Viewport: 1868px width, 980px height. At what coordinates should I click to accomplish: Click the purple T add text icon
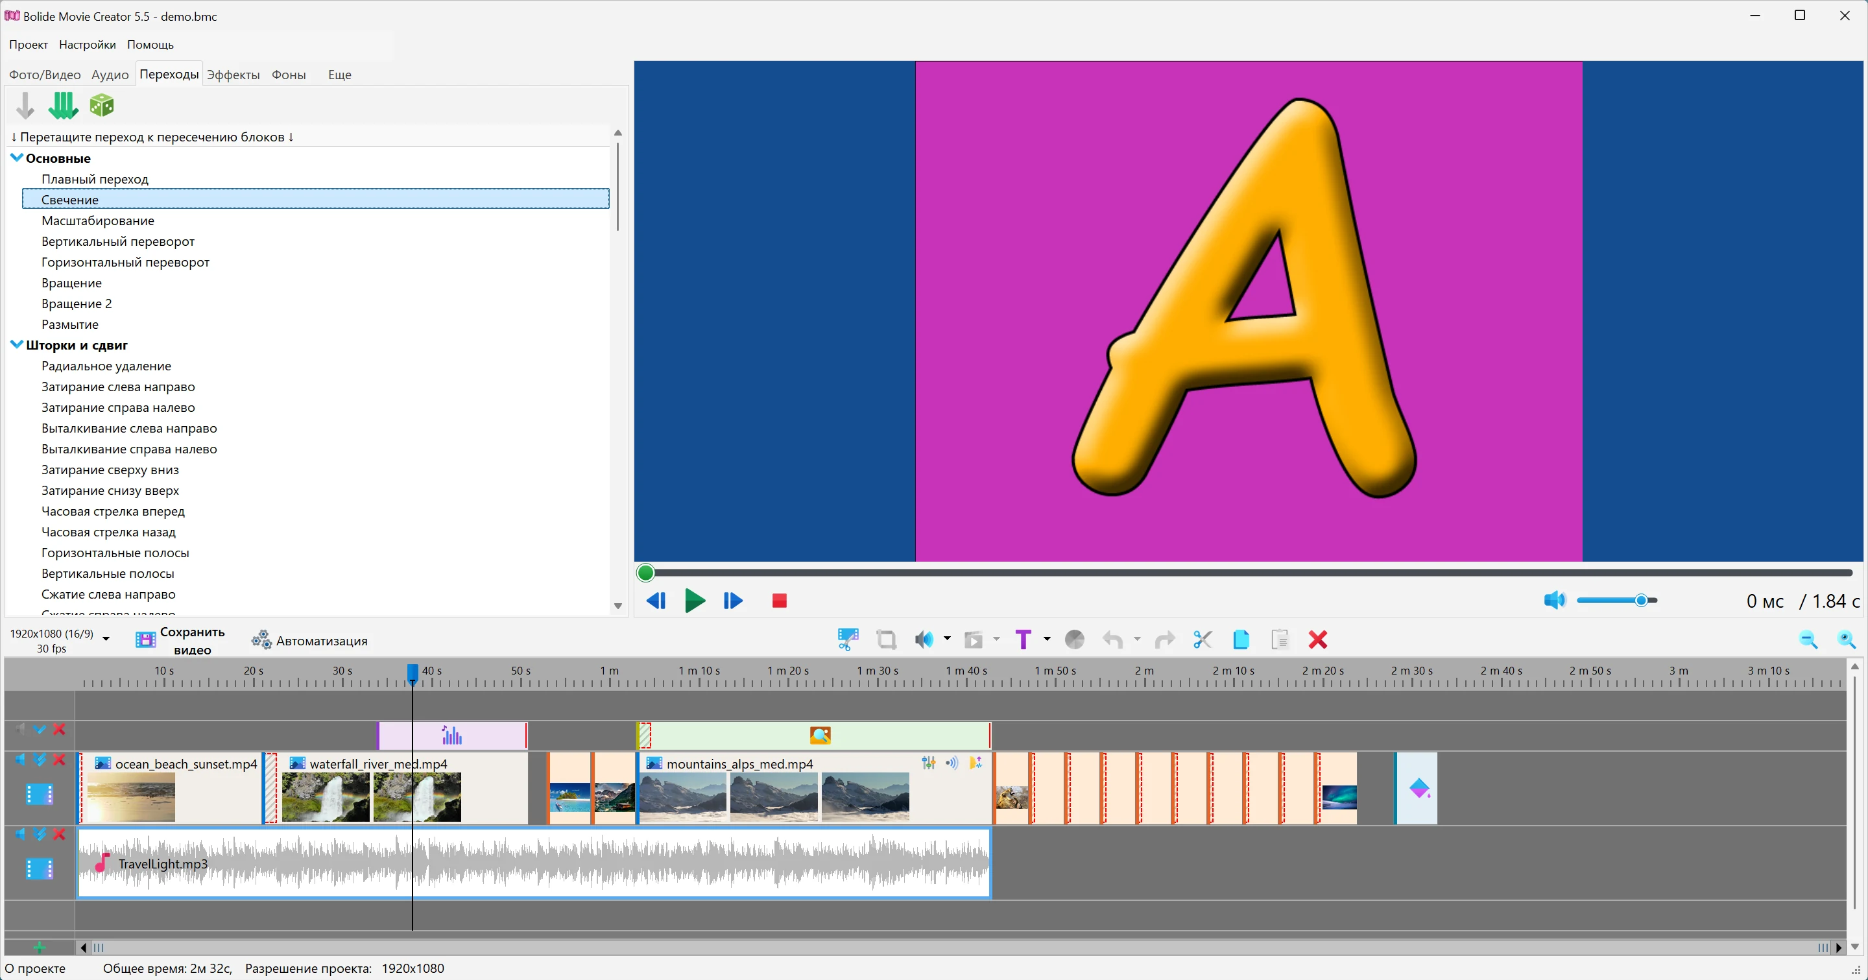coord(1024,639)
